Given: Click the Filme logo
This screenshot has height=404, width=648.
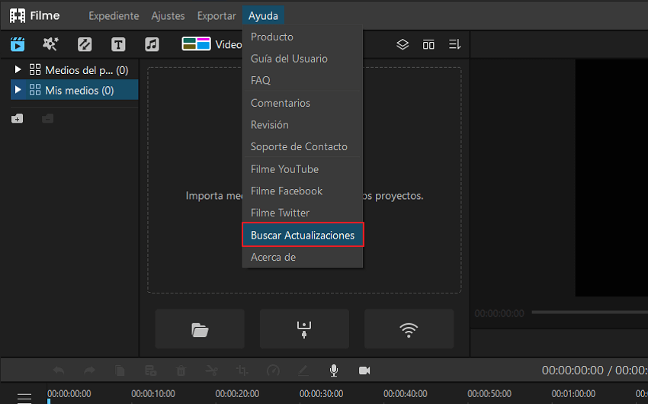Looking at the screenshot, I should pyautogui.click(x=35, y=16).
